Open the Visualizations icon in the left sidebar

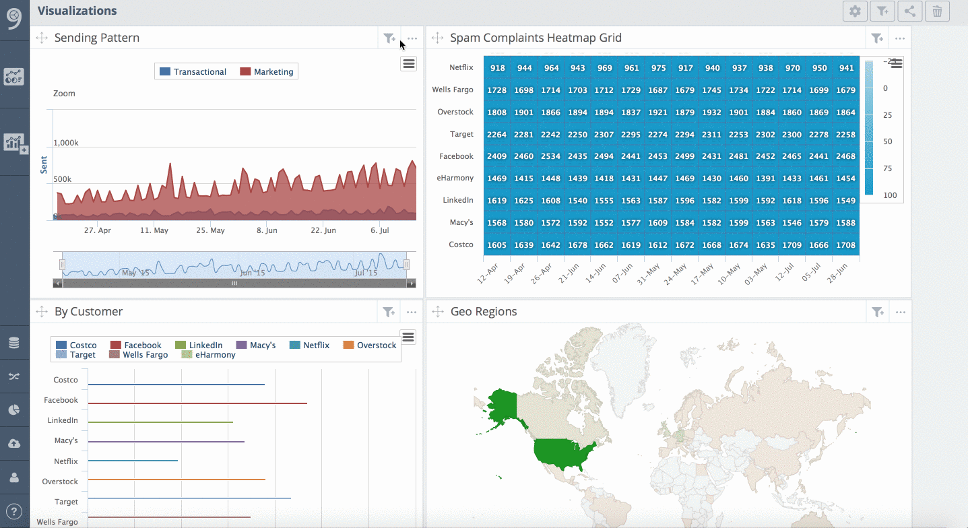coord(15,76)
